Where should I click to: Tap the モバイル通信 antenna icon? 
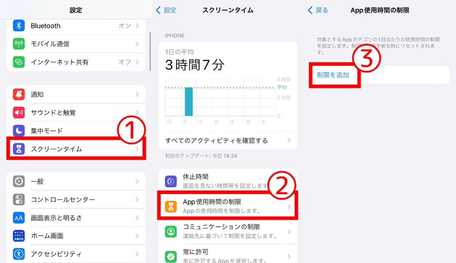click(19, 44)
